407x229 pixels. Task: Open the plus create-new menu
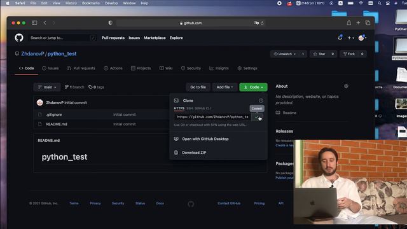tap(350, 38)
